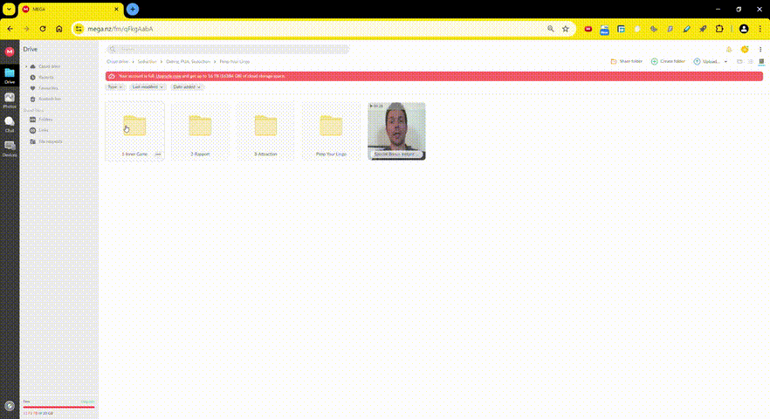Open the Type filter dropdown
The width and height of the screenshot is (770, 419).
[x=115, y=87]
